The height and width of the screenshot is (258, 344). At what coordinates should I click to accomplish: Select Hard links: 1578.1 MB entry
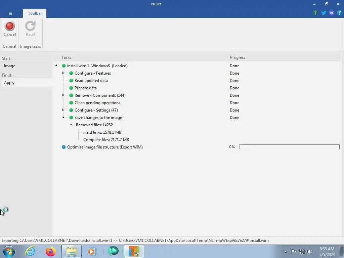point(102,132)
